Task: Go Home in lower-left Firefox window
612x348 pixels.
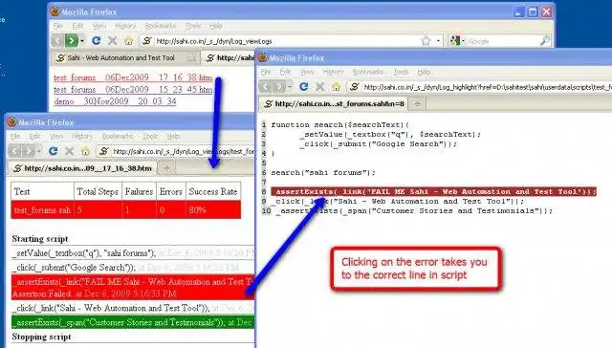Action: (85, 151)
